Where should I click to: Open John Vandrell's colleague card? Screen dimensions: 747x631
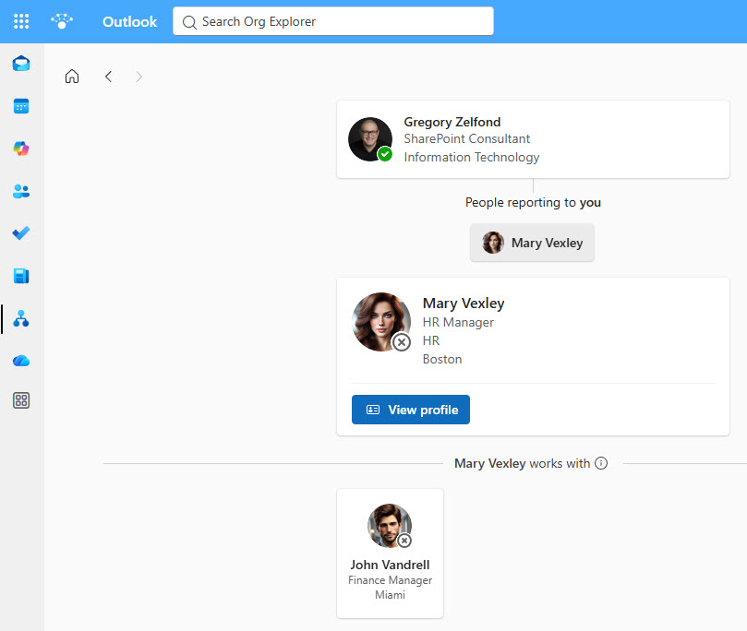coord(390,553)
